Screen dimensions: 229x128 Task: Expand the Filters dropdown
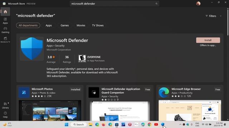(213, 16)
